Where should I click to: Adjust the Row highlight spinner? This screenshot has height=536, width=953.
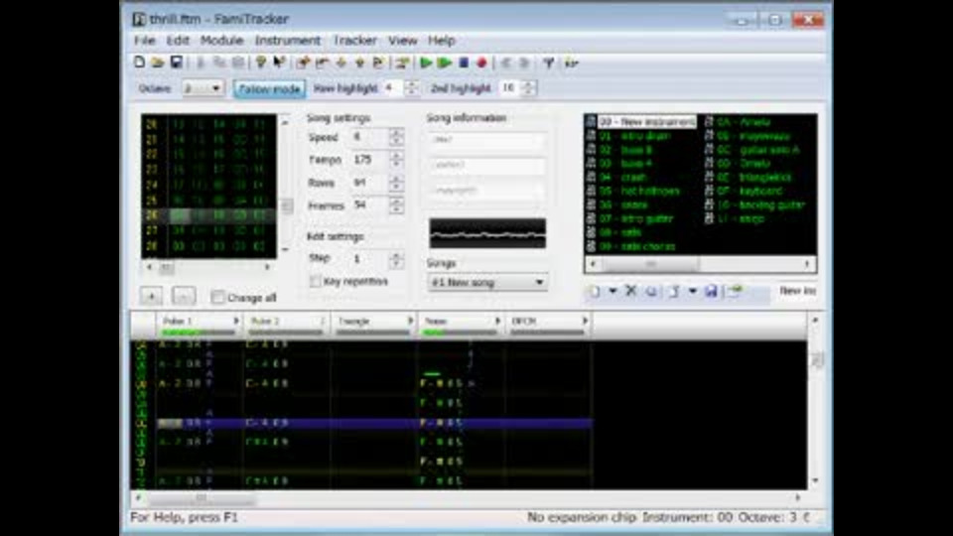click(x=411, y=88)
